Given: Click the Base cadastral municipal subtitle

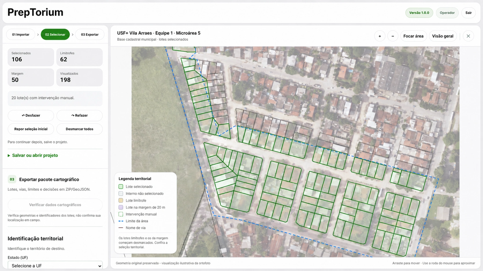Looking at the screenshot, I should point(153,39).
